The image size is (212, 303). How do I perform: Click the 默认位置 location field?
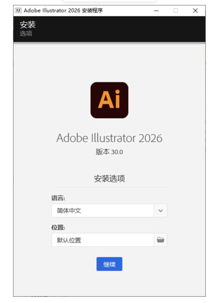pyautogui.click(x=103, y=240)
